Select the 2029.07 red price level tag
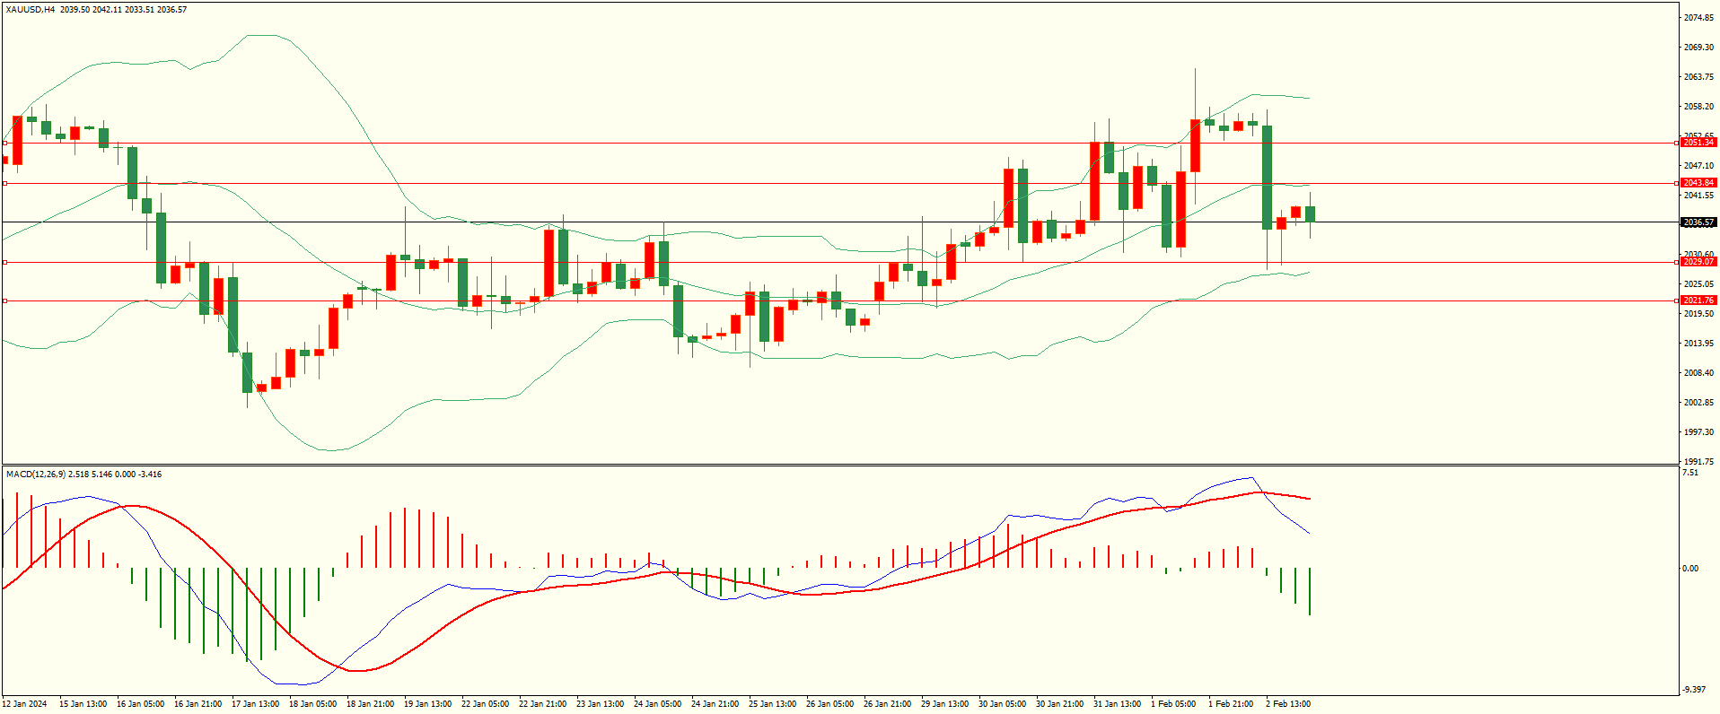This screenshot has height=714, width=1720. tap(1698, 262)
